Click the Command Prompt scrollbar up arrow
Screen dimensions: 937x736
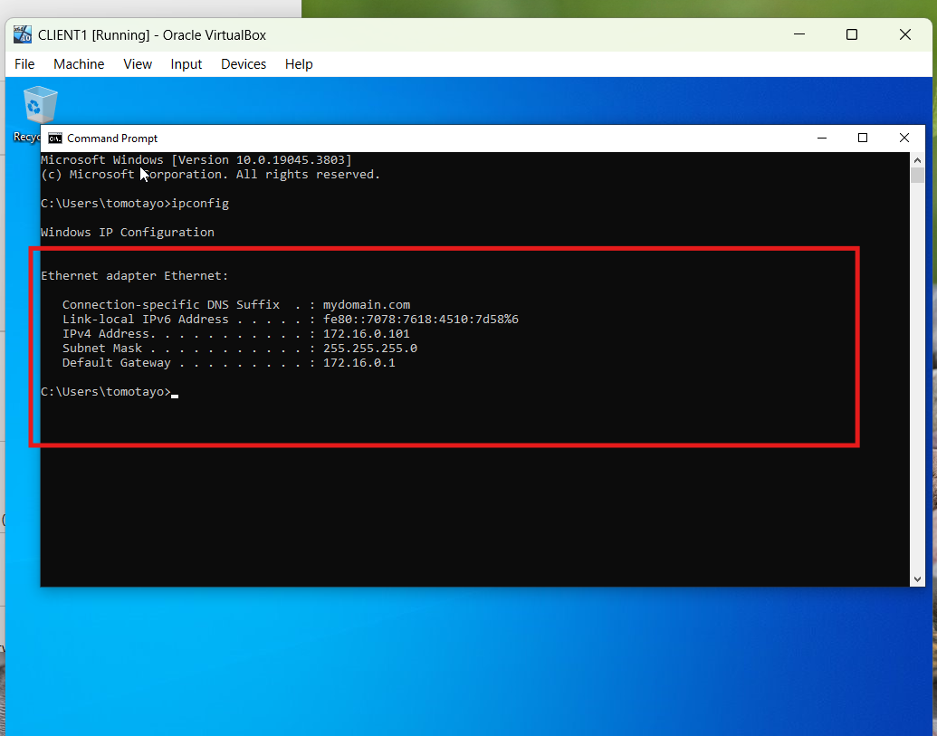pos(917,159)
